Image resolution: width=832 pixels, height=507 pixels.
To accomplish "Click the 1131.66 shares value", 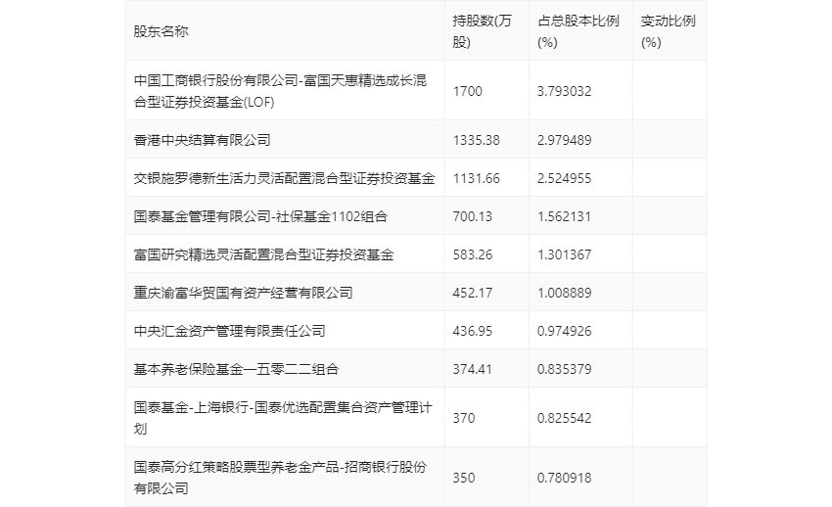I will 476,178.
